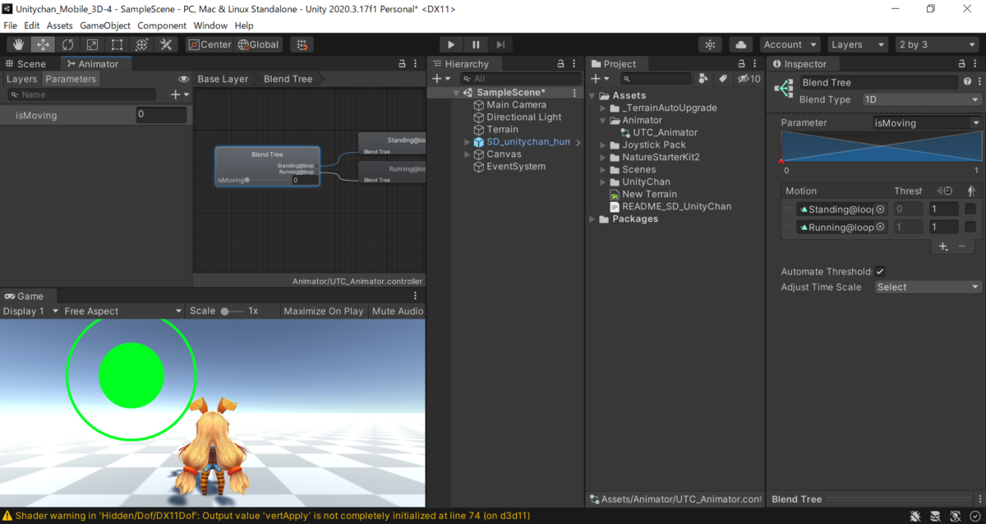The image size is (986, 524).
Task: Toggle hidden packages count in Project panel
Action: coord(749,79)
